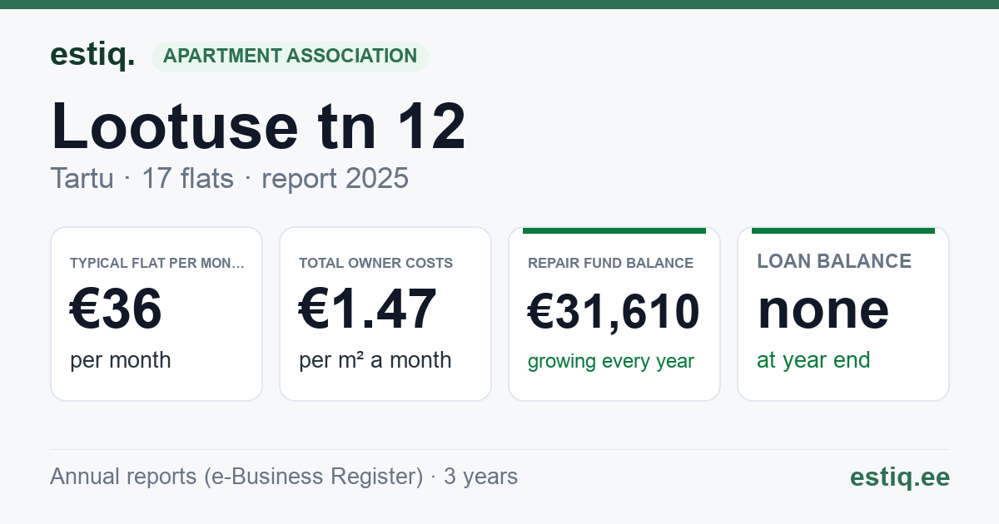
Task: Click the €36 value
Action: pyautogui.click(x=116, y=309)
